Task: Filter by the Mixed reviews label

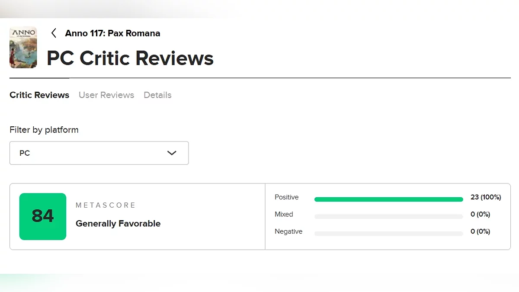Action: pyautogui.click(x=284, y=215)
